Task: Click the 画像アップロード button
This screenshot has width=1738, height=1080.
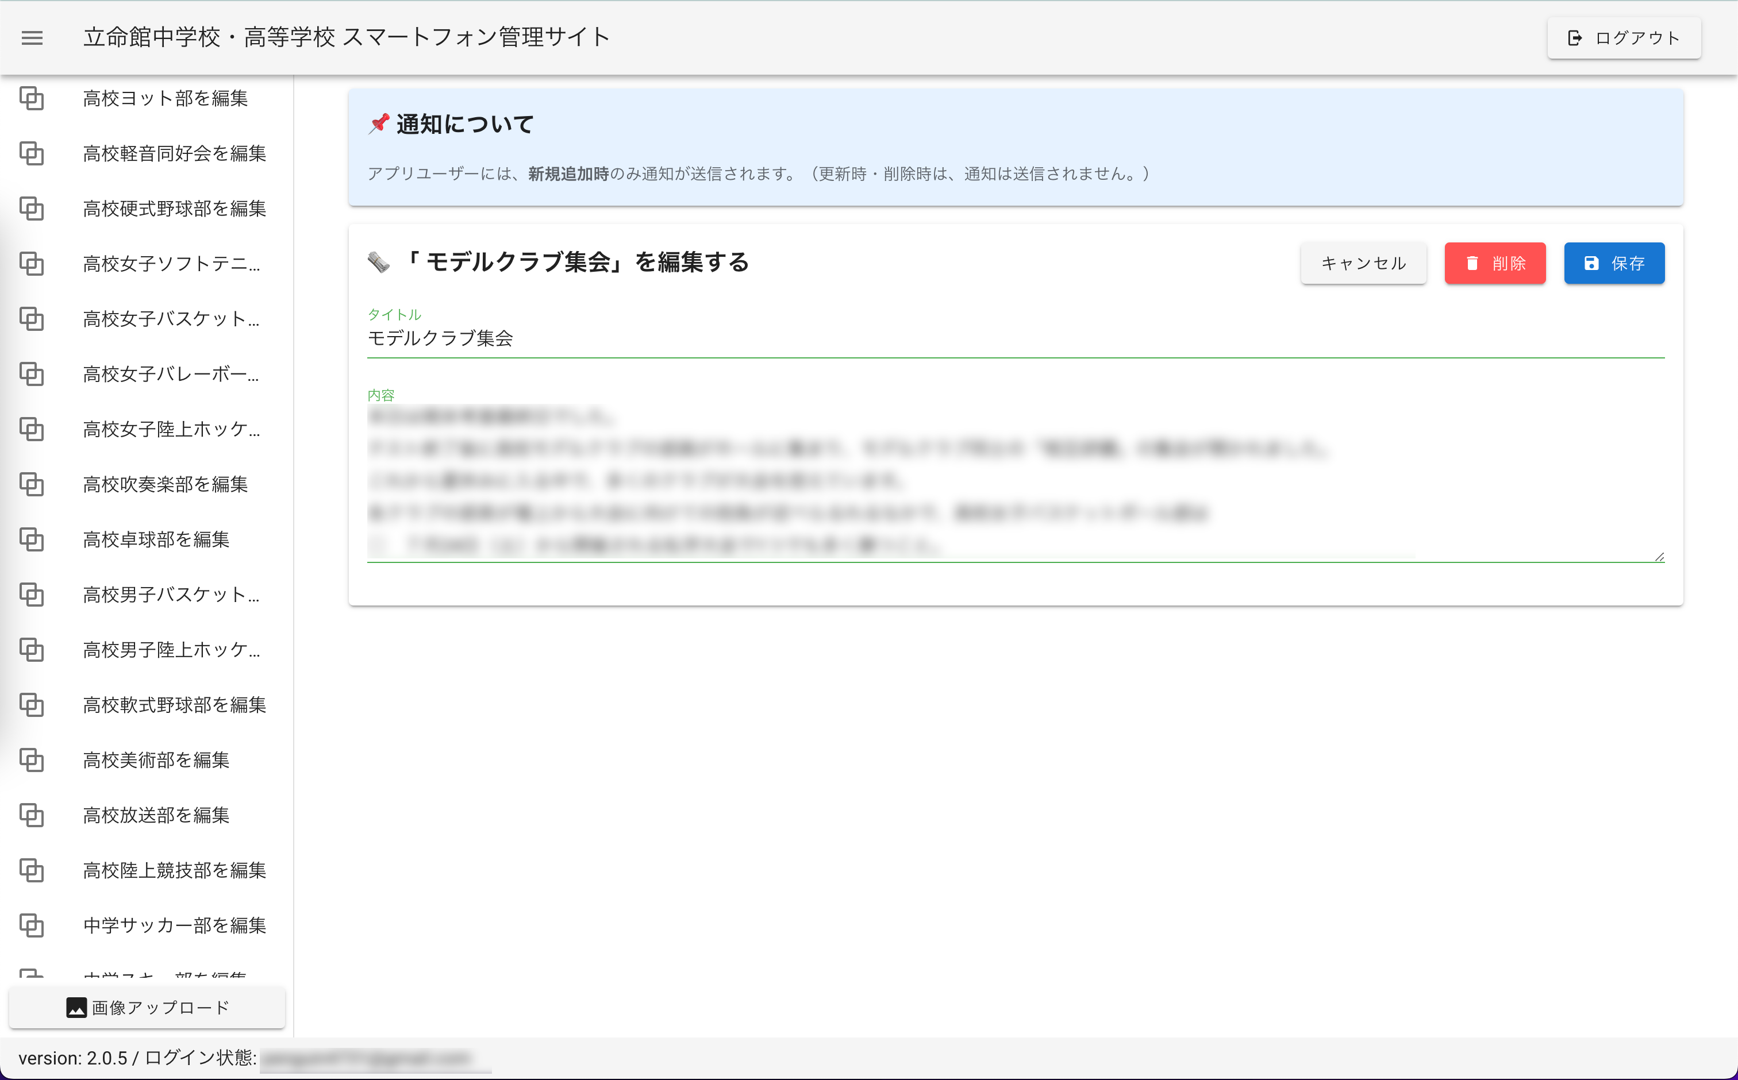Action: (147, 1008)
